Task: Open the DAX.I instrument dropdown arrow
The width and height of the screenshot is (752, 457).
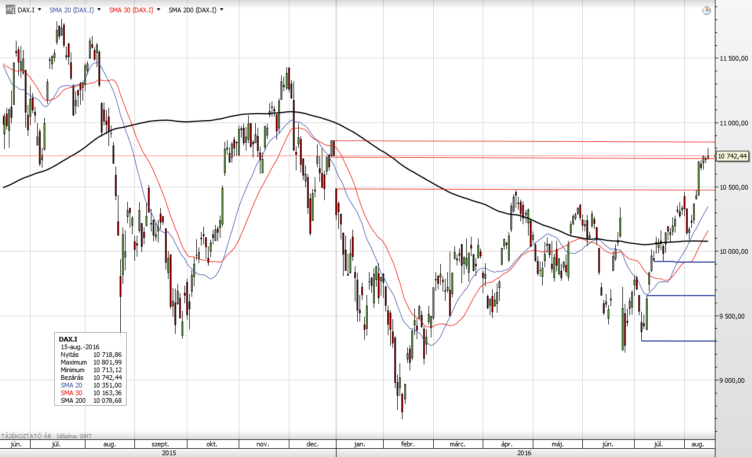Action: pyautogui.click(x=39, y=10)
